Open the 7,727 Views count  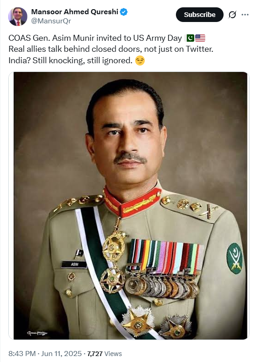point(104,353)
